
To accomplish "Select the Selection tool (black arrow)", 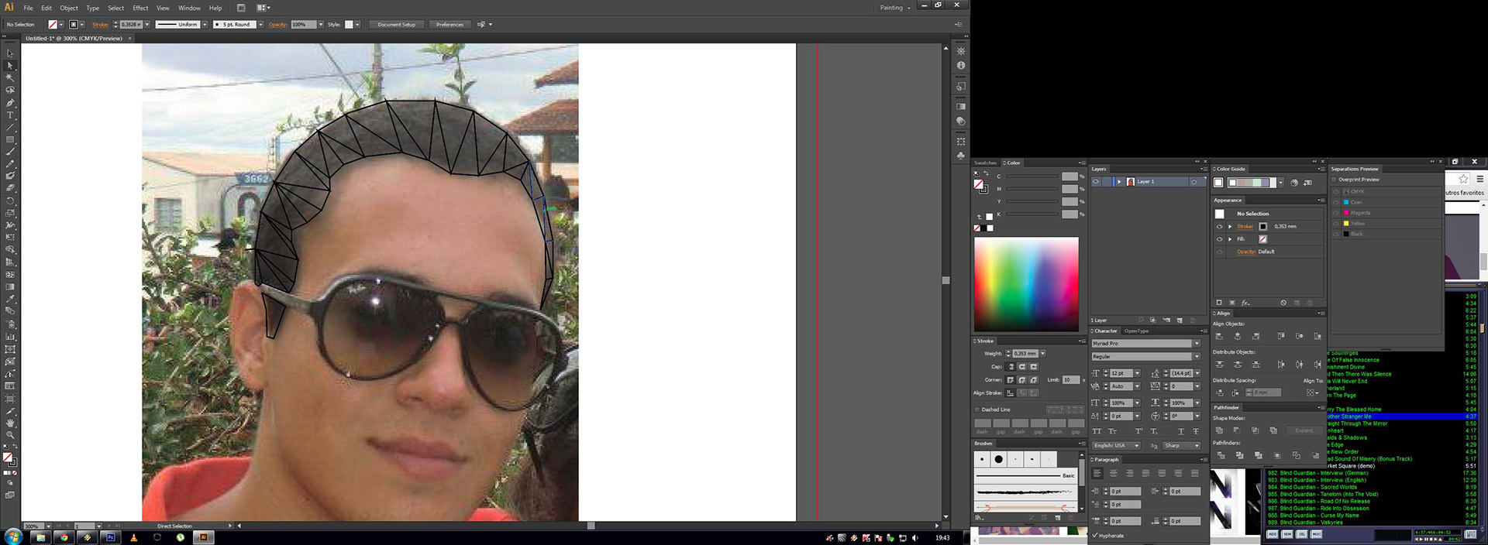I will 10,53.
